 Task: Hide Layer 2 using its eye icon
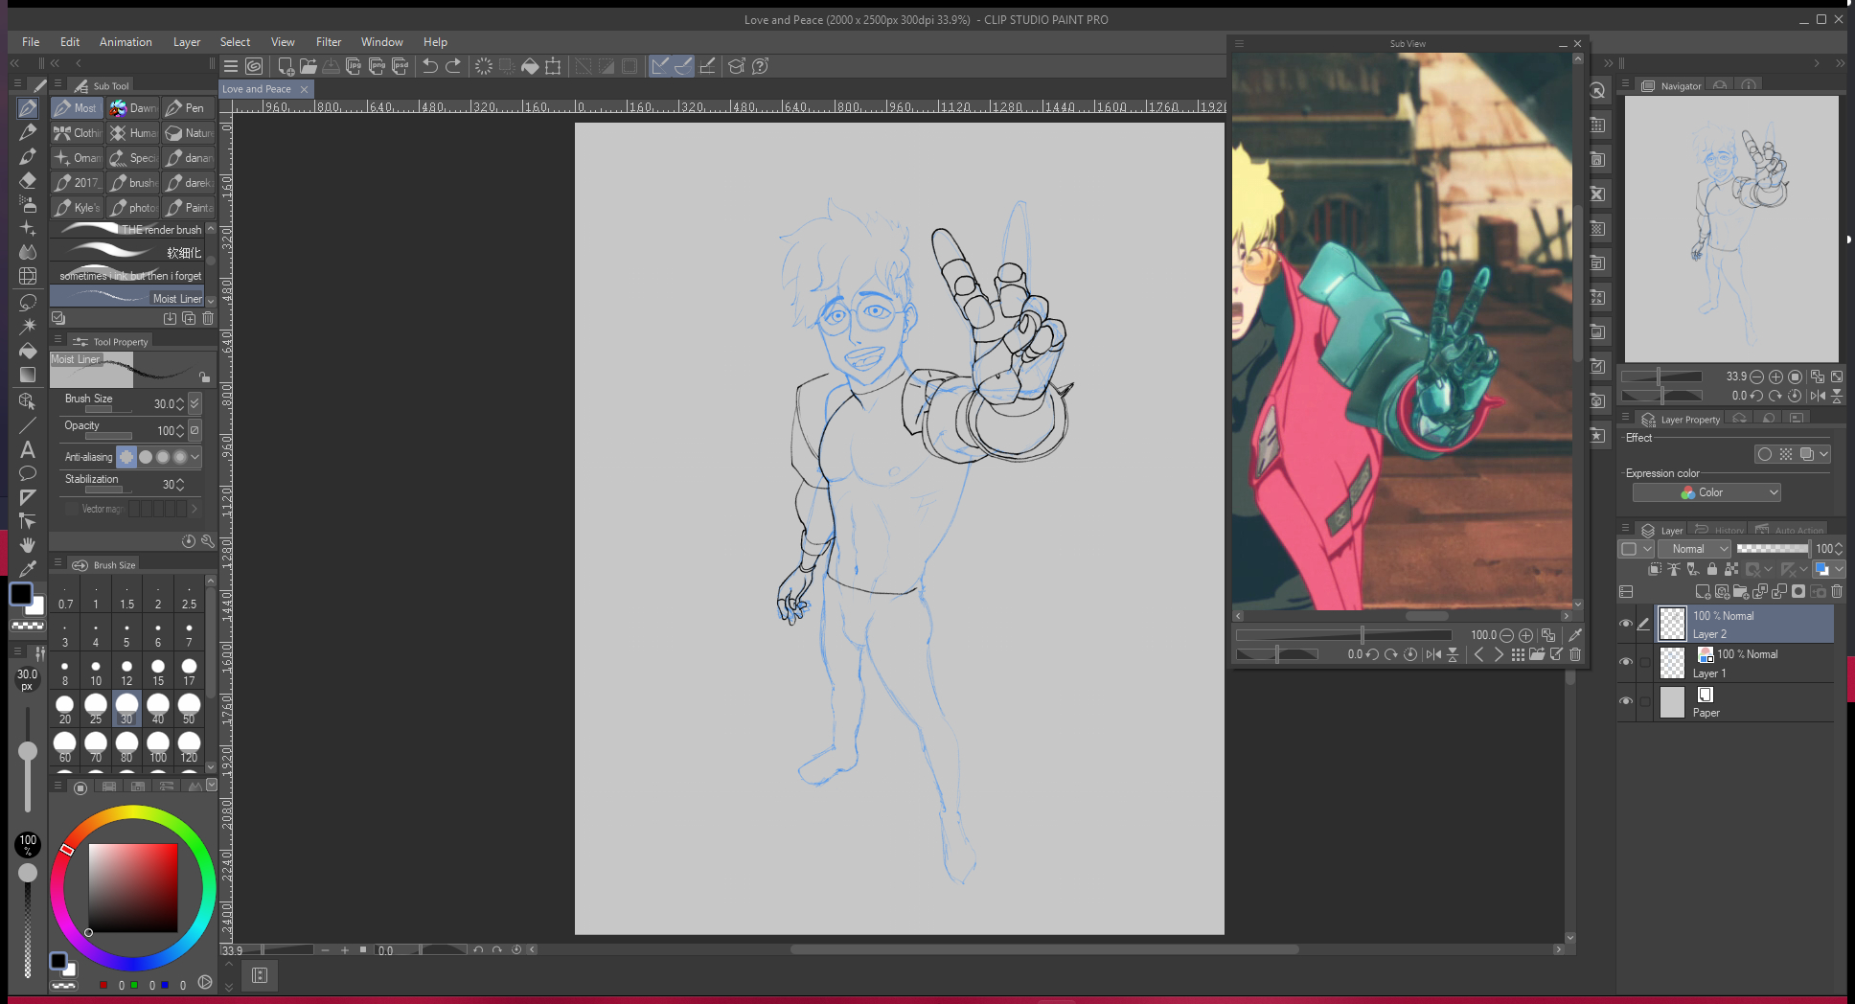tap(1626, 624)
